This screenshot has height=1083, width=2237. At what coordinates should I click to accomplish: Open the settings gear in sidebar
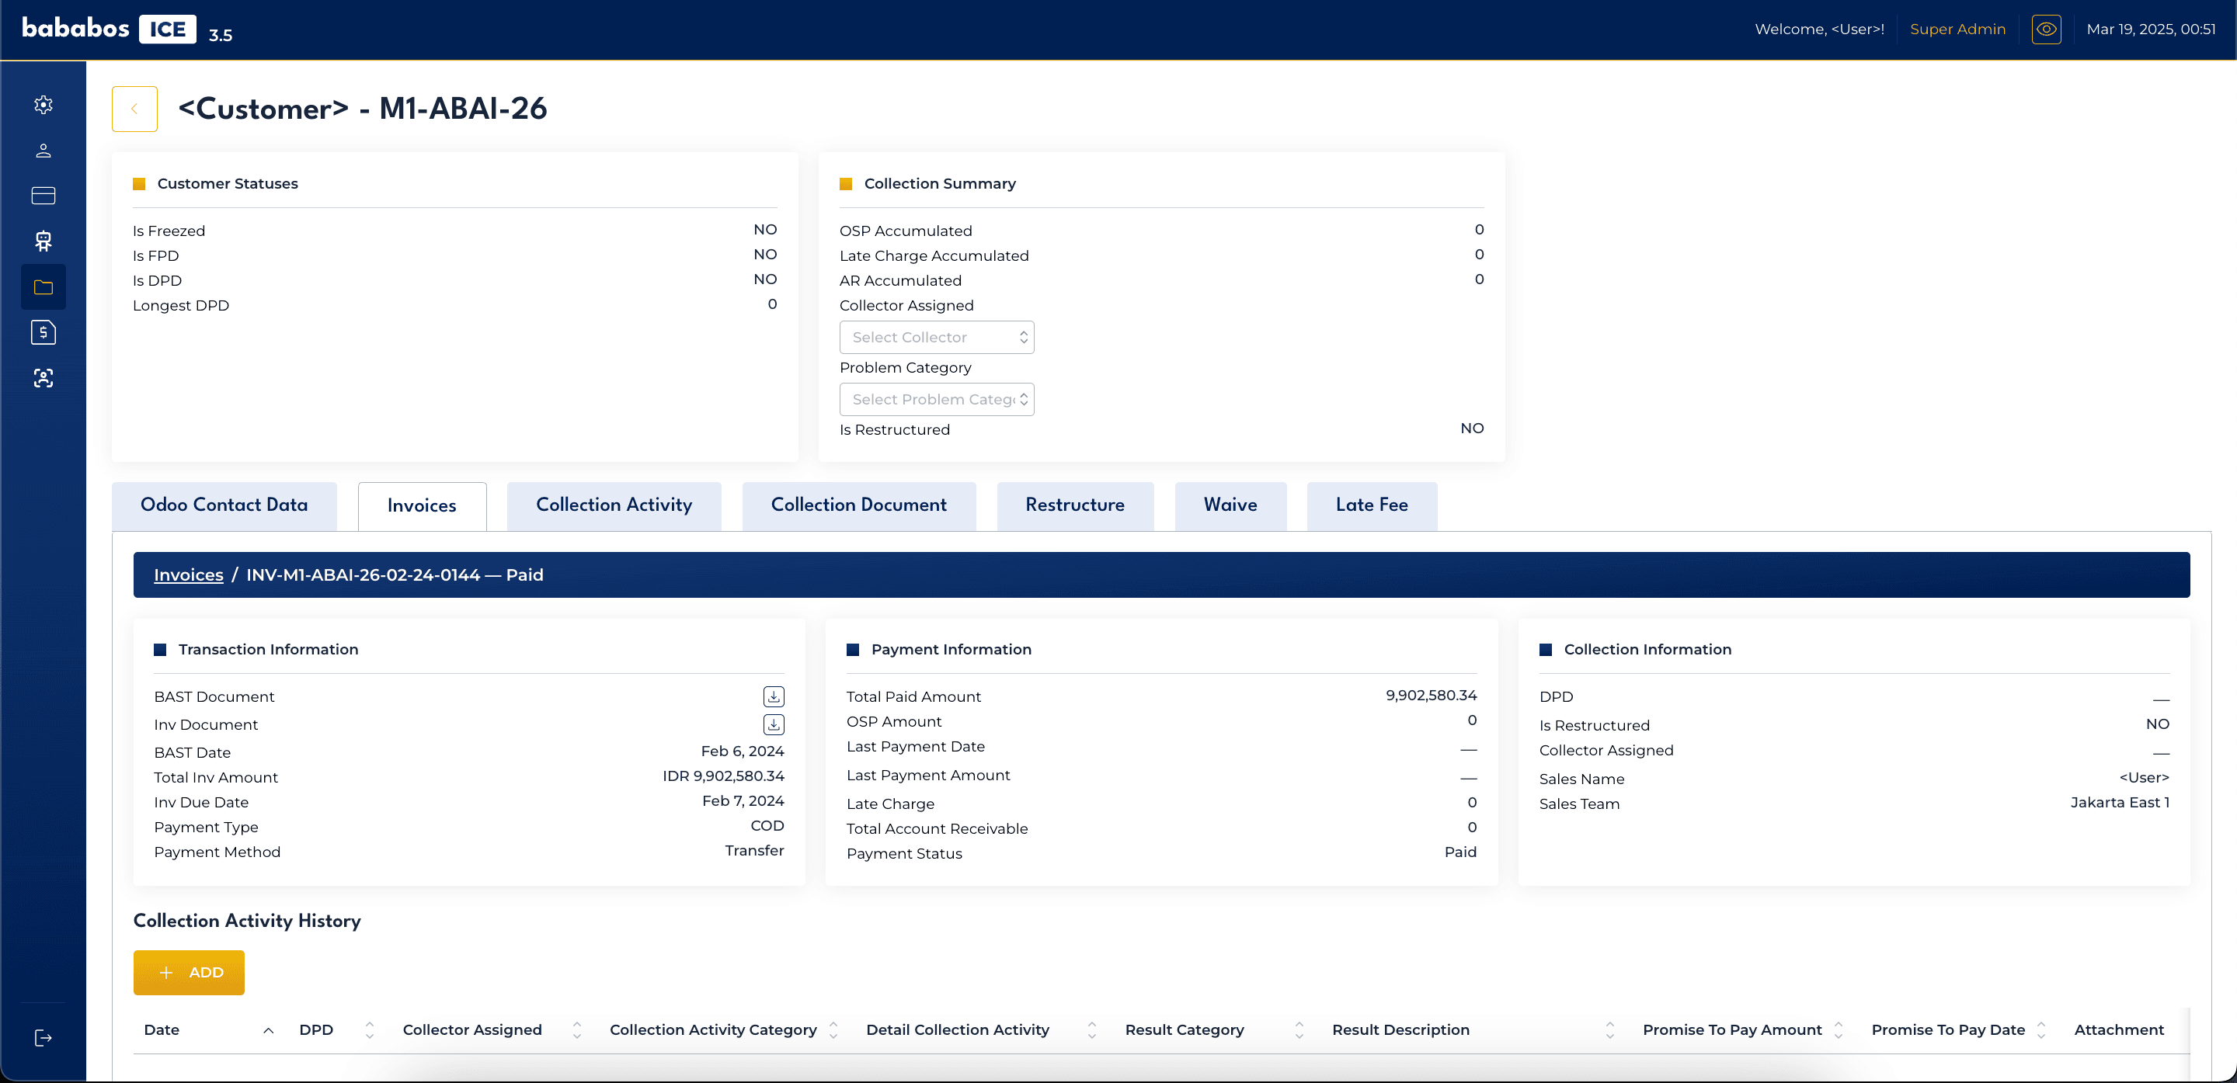click(43, 105)
